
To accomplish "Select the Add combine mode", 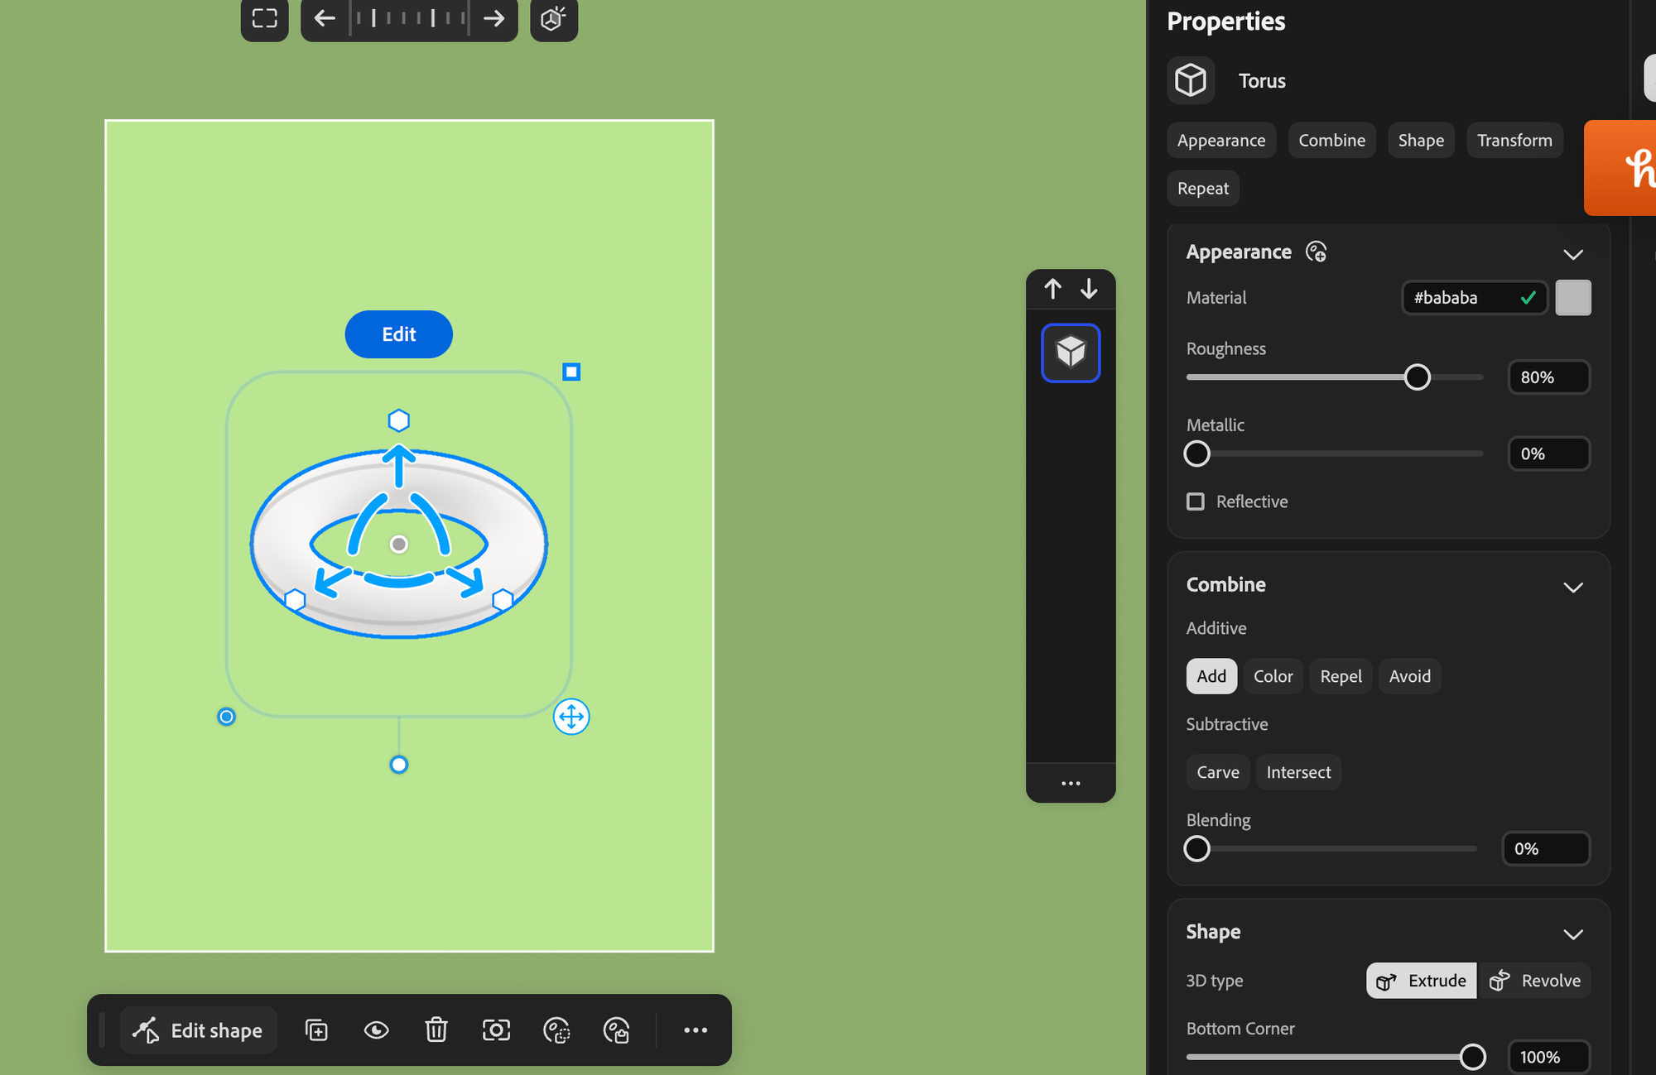I will (1211, 676).
